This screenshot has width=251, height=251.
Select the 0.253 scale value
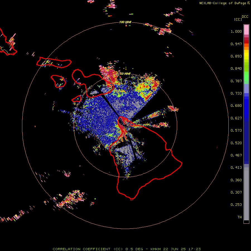click(236, 205)
